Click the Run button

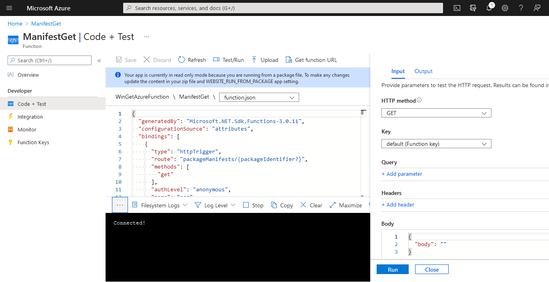click(x=392, y=270)
